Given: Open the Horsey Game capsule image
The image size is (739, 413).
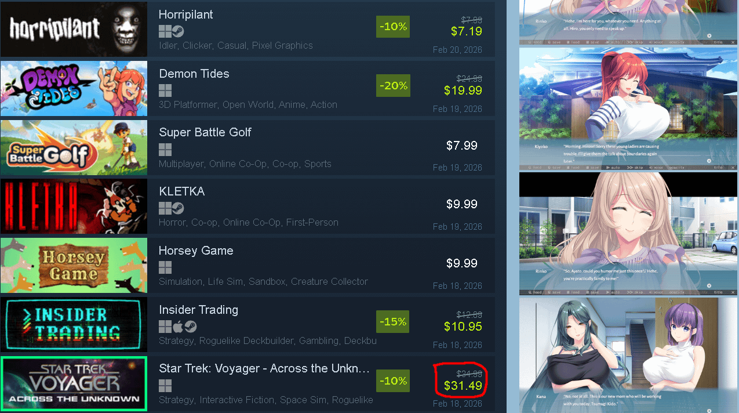Looking at the screenshot, I should pos(74,265).
